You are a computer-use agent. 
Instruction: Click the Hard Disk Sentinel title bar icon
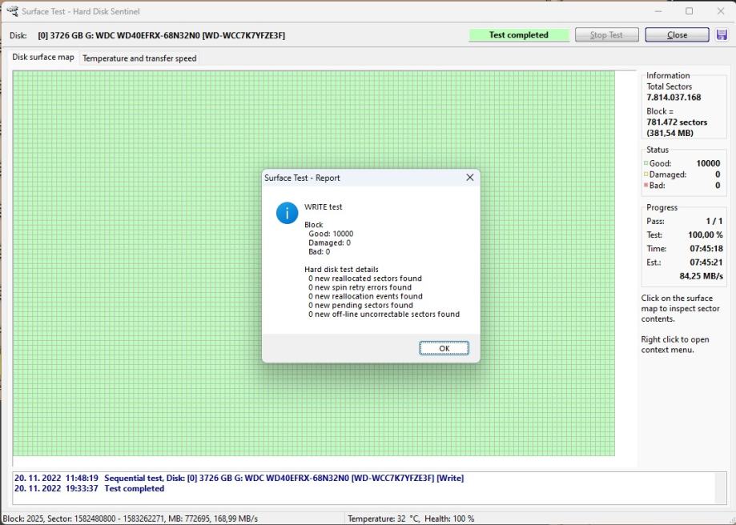(x=13, y=11)
